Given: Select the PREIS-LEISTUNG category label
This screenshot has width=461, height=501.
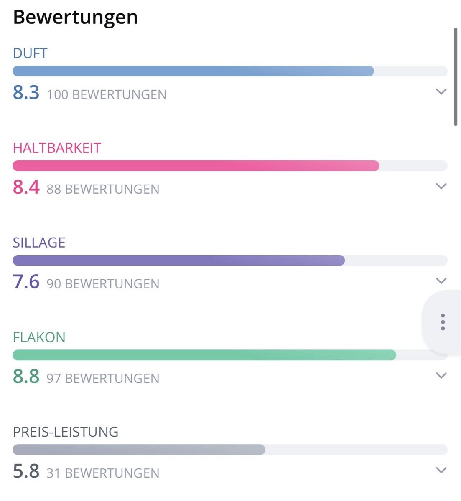Looking at the screenshot, I should click(x=66, y=432).
